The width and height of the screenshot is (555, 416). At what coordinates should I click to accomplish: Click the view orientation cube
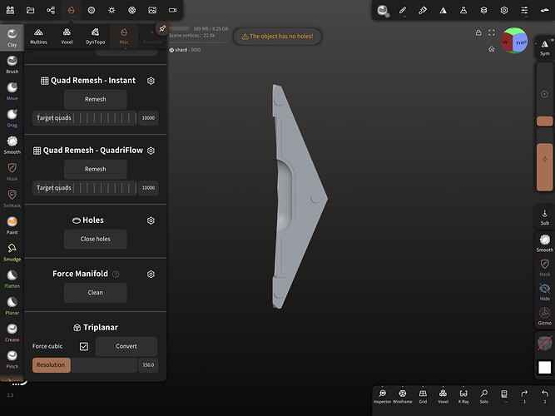[x=514, y=41]
